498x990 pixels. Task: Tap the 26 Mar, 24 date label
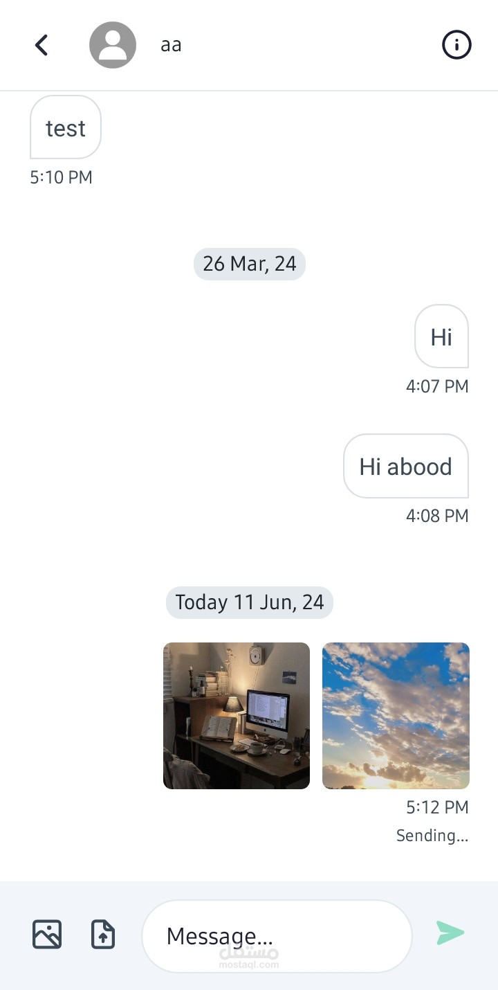250,264
